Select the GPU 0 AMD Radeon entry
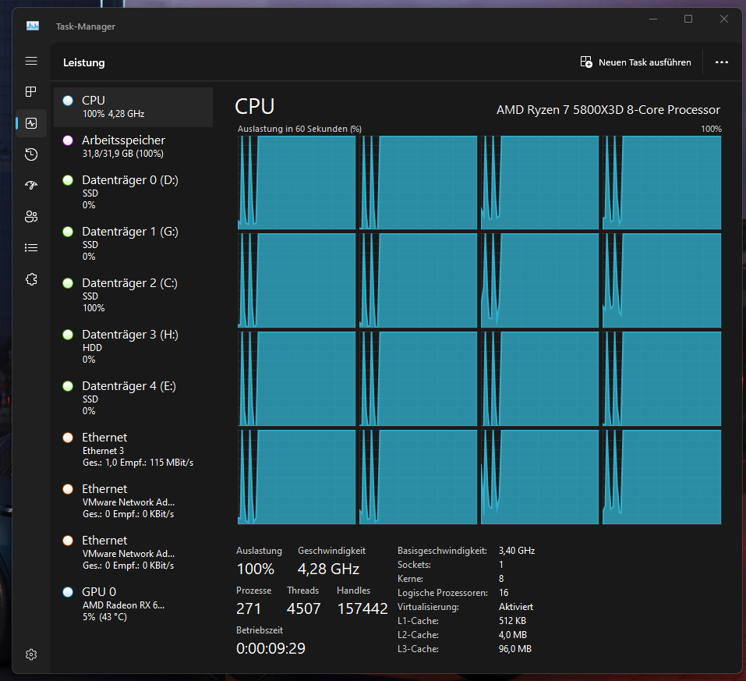 pyautogui.click(x=133, y=603)
